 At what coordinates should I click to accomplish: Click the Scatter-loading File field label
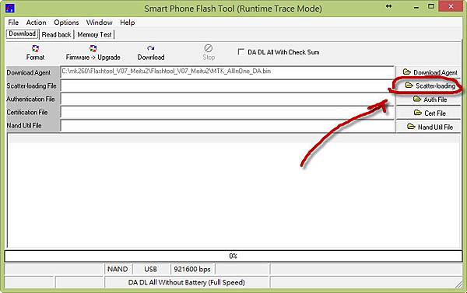tap(32, 86)
